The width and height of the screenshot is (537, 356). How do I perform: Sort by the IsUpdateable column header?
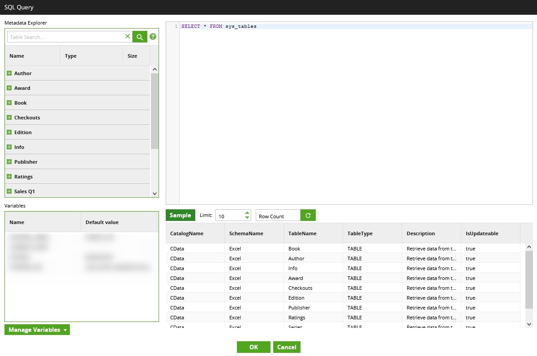(490, 233)
